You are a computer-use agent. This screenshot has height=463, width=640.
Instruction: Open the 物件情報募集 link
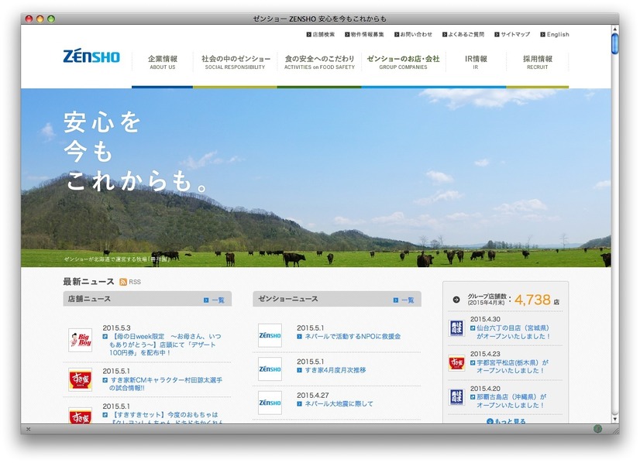coord(364,35)
